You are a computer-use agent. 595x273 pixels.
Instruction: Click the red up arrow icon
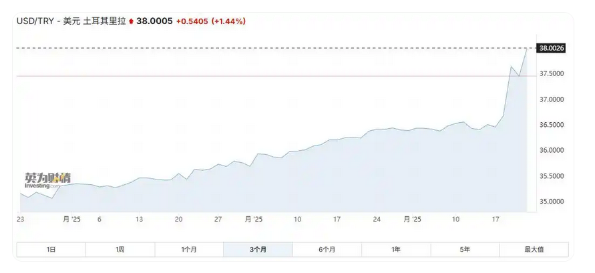click(x=131, y=21)
